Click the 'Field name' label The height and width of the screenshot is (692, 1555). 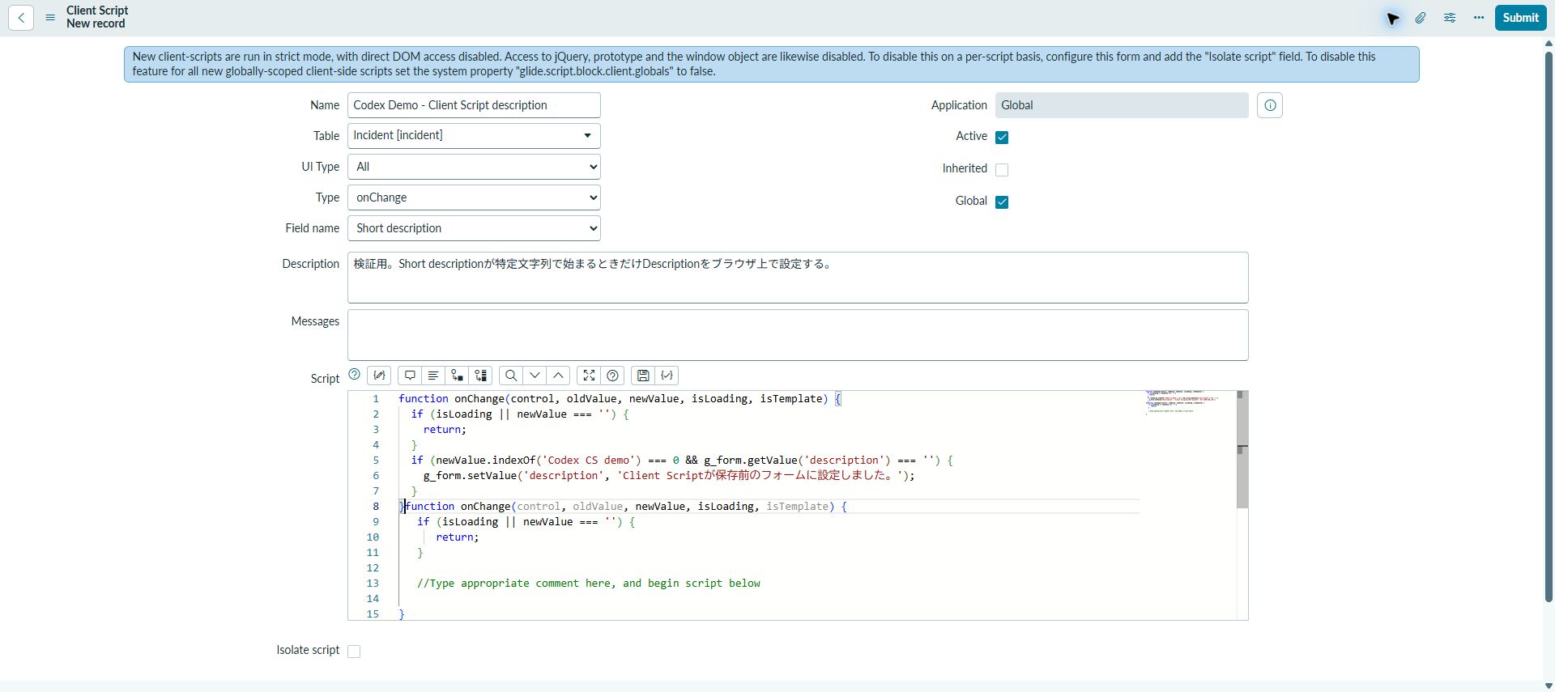(312, 228)
